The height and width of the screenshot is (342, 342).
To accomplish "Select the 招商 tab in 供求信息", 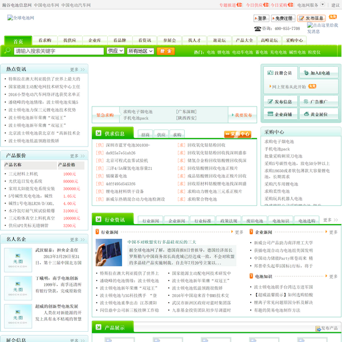I will click(x=145, y=135).
